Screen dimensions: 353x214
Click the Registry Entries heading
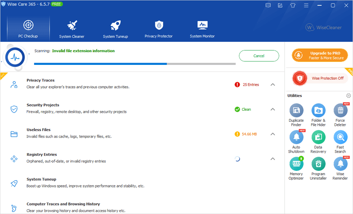coord(41,154)
